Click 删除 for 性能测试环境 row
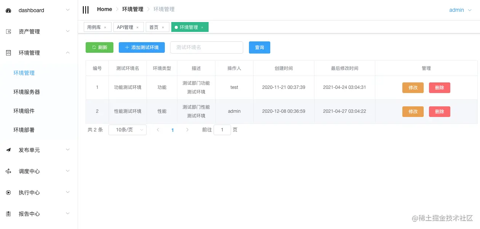Viewport: 480px width, 229px height. click(440, 112)
